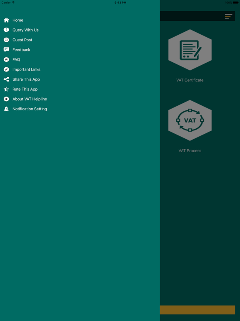This screenshot has width=240, height=321.
Task: Tap the About VAT Helpline icon
Action: 6,99
